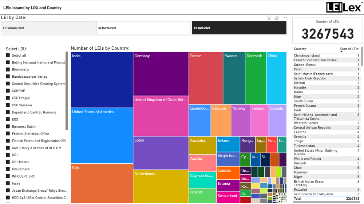Switch to the 02 March 2026 date
This screenshot has height=204, width=364.
pos(143,28)
